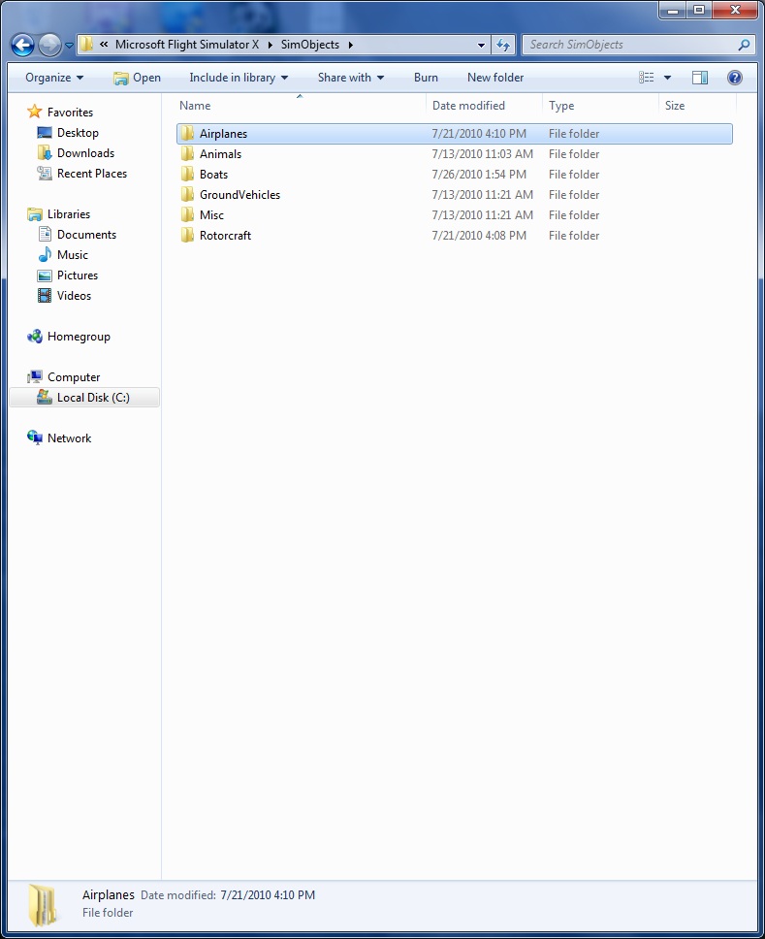The height and width of the screenshot is (939, 765).
Task: Open Music library
Action: (x=72, y=254)
